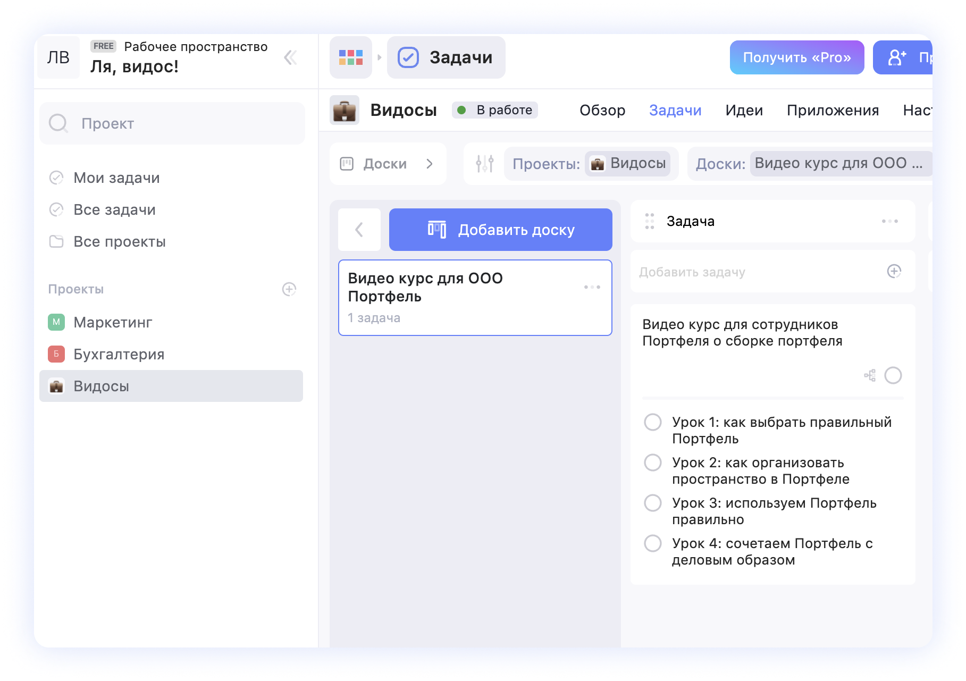Click the subtask hierarchy icon on task card
Screen dimensions: 966x681
[870, 376]
